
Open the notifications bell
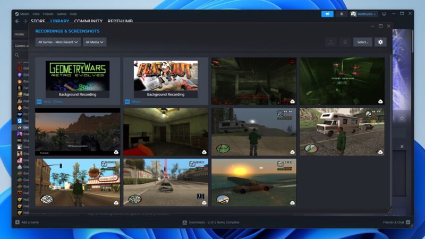(x=342, y=14)
